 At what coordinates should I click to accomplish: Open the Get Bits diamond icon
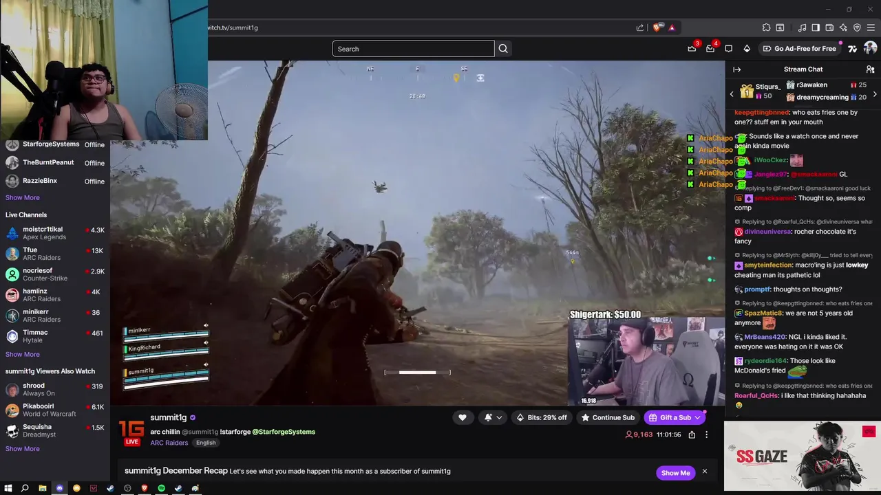747,49
